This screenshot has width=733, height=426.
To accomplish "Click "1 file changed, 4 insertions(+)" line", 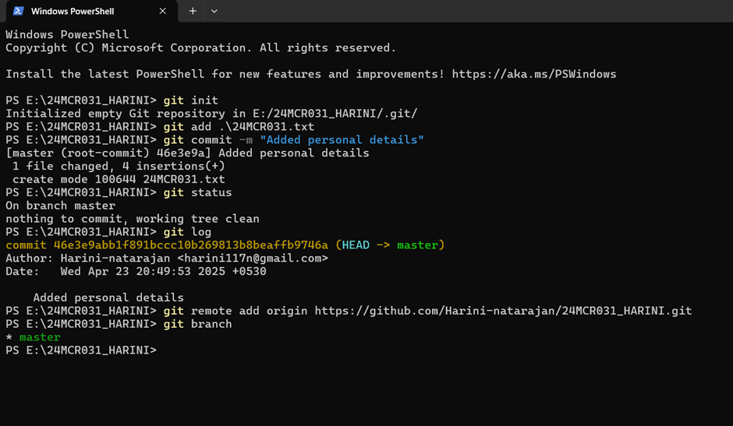I will tap(119, 167).
